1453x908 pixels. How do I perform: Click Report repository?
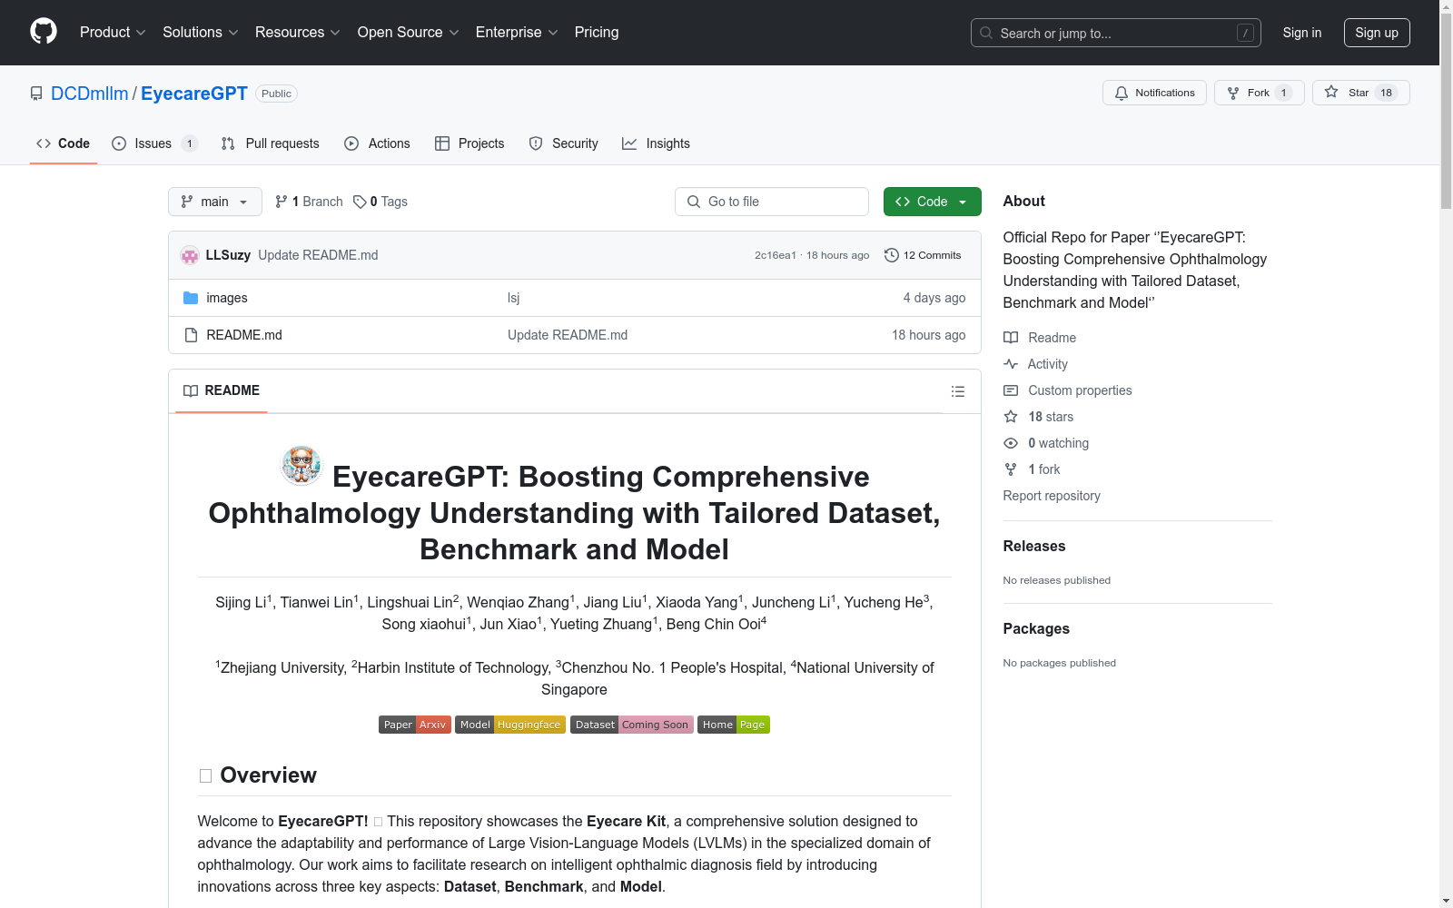coord(1052,496)
